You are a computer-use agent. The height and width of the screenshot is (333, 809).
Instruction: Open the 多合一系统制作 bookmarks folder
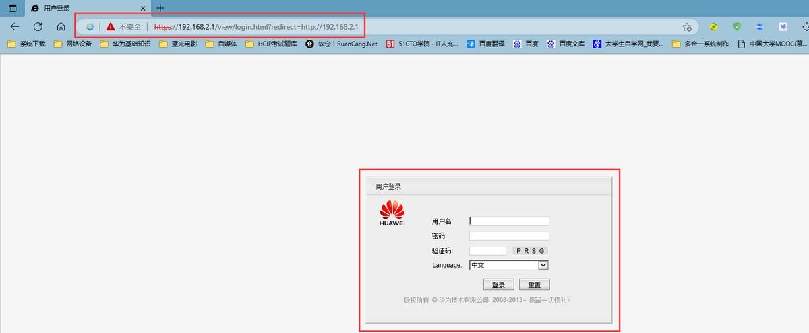tap(700, 44)
